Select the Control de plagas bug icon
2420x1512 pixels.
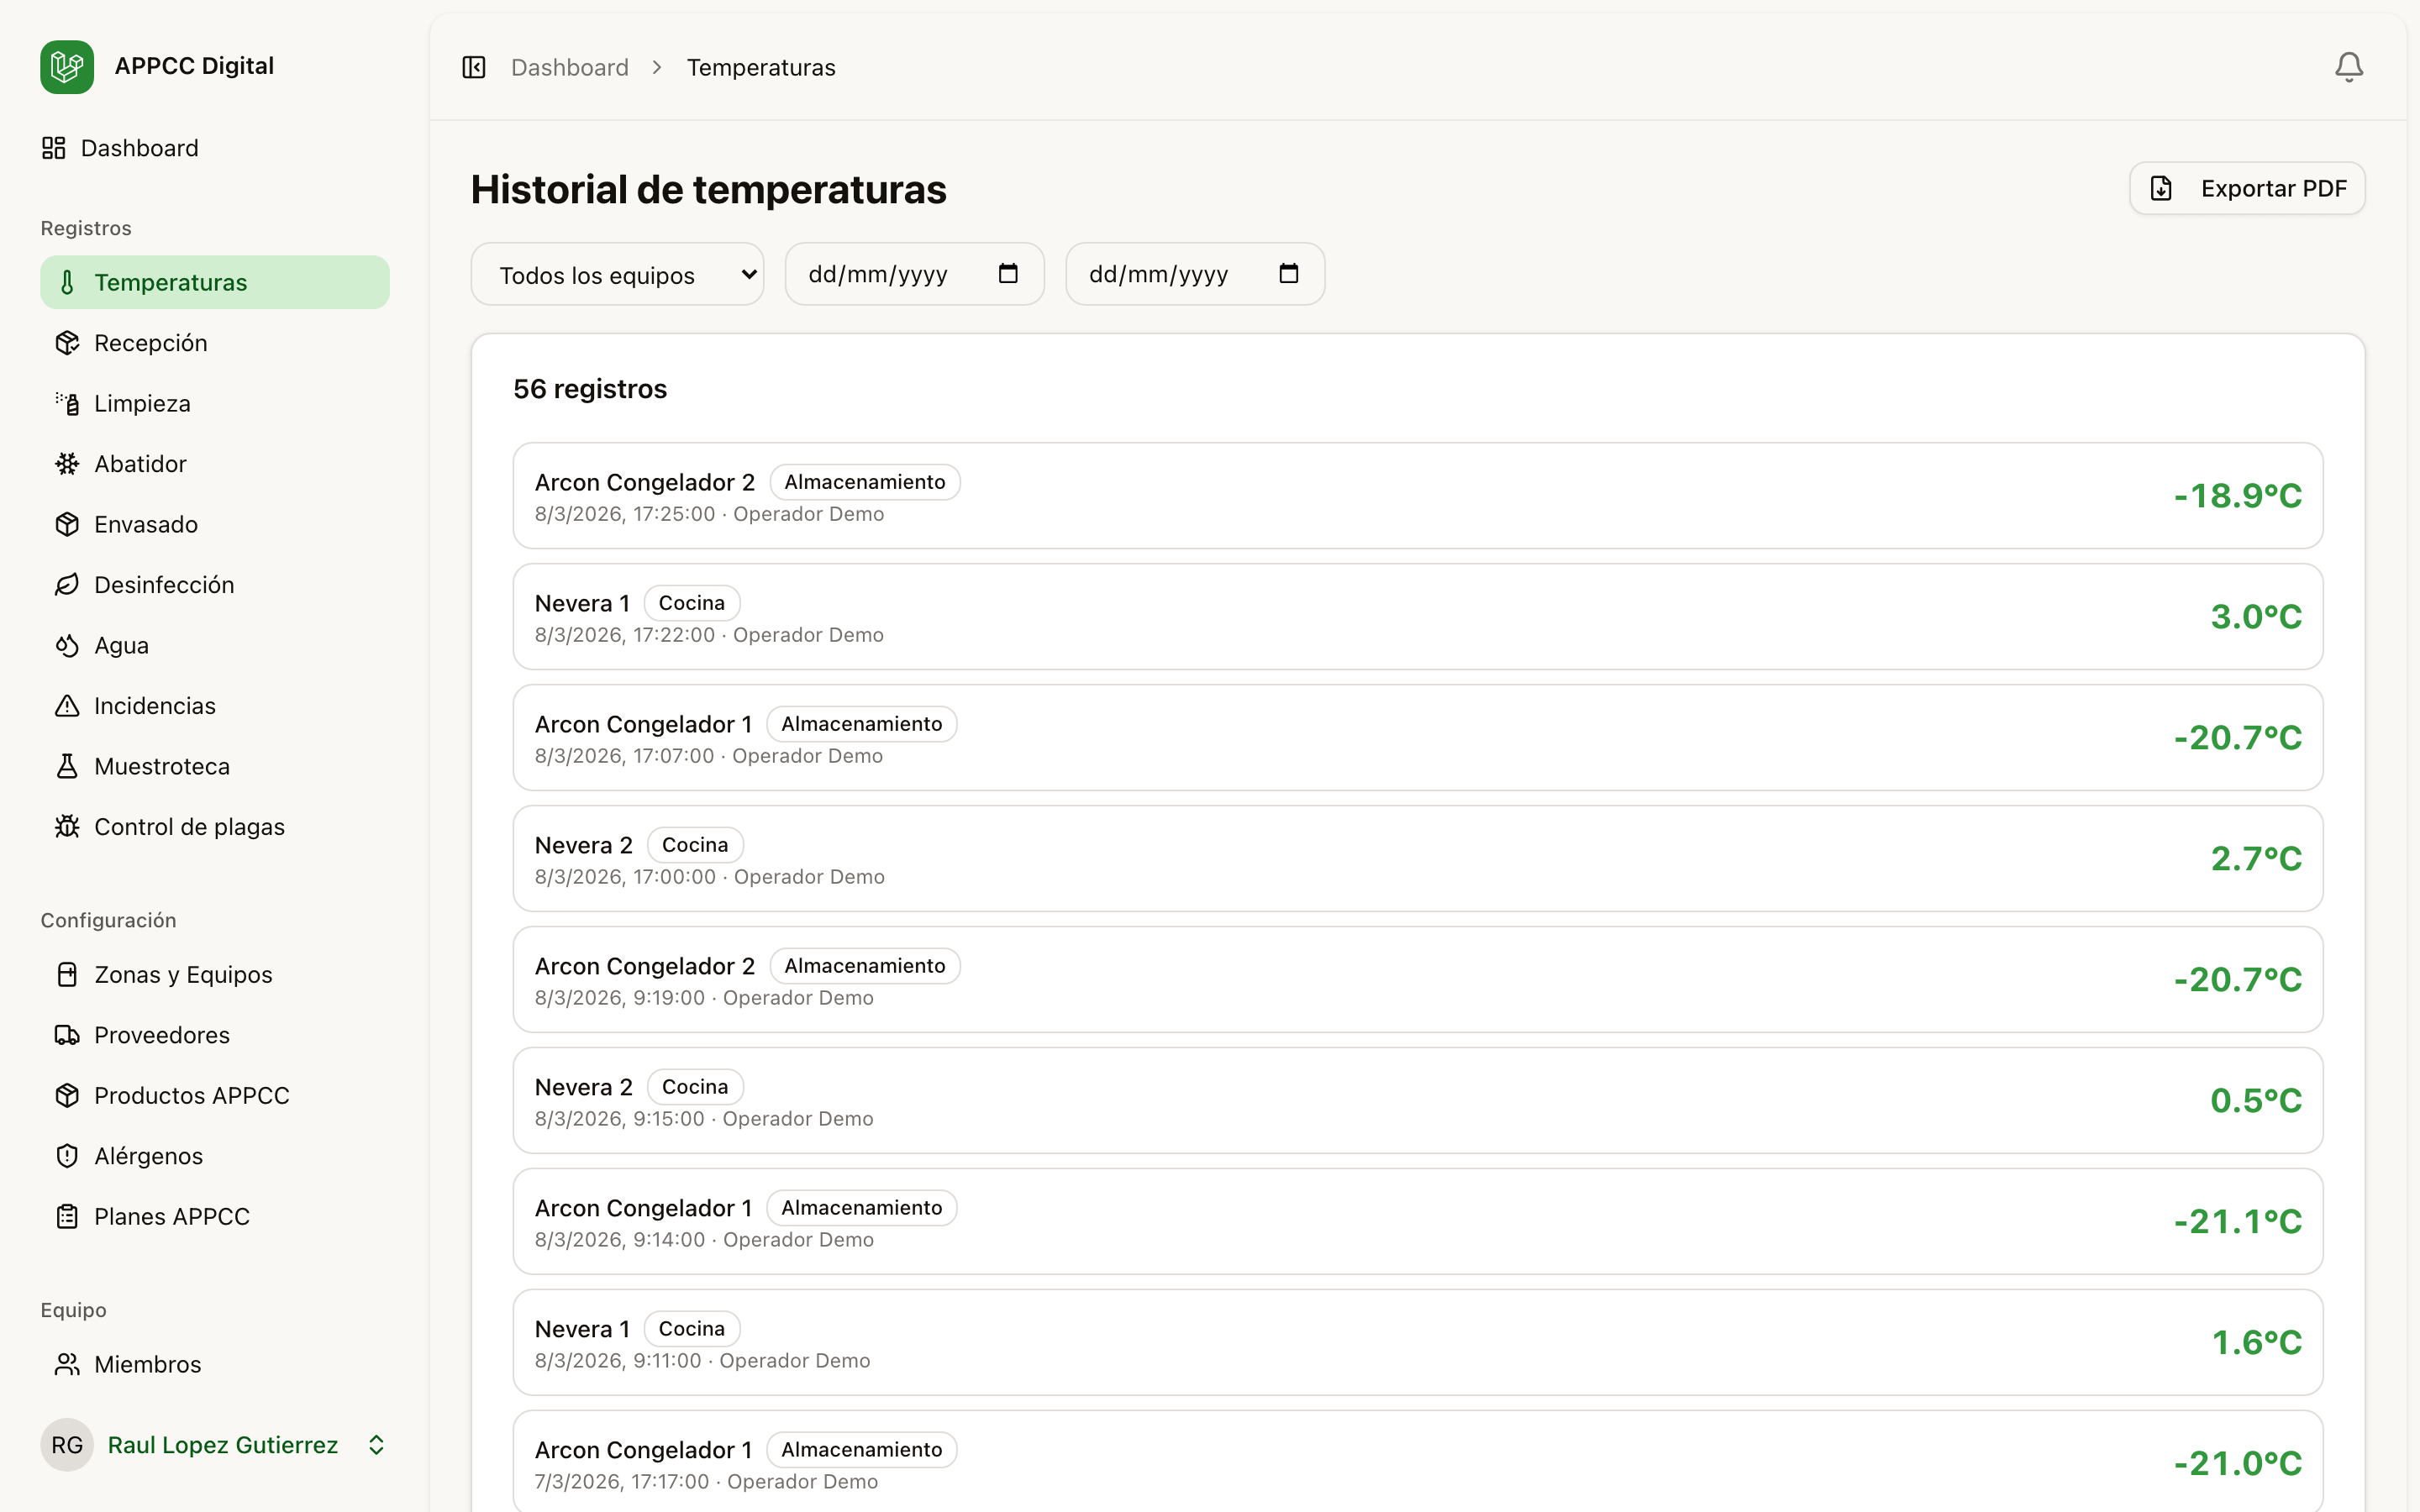coord(66,826)
